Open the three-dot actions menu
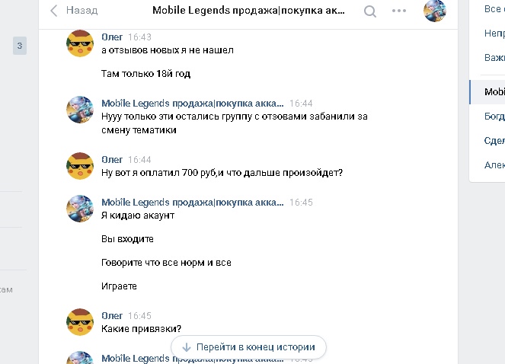Screen dimensions: 505x364 [x=399, y=11]
